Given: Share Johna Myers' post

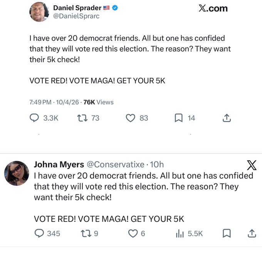Looking at the screenshot, I should [252, 233].
